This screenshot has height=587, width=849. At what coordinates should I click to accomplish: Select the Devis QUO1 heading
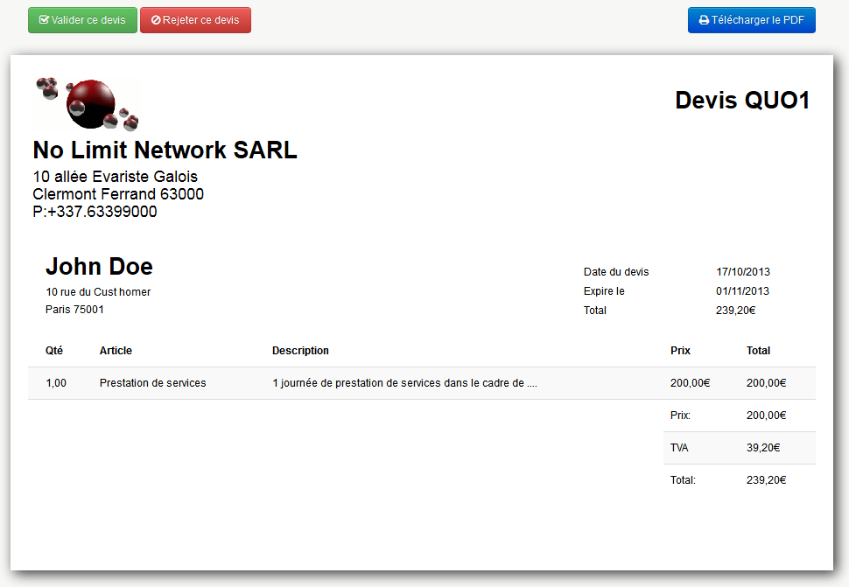pyautogui.click(x=741, y=101)
